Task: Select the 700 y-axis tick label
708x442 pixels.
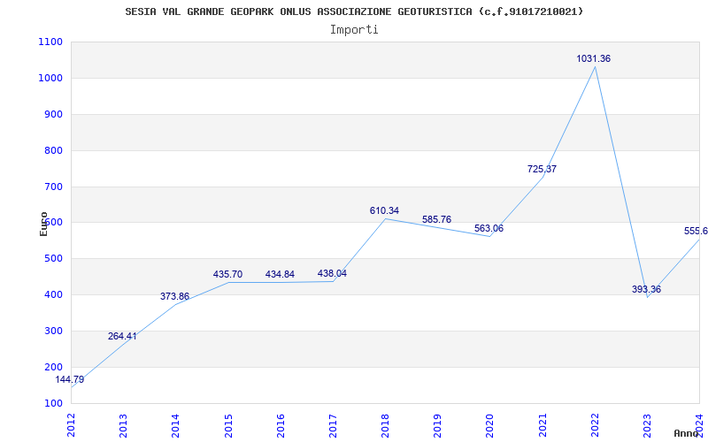Action: pos(53,187)
